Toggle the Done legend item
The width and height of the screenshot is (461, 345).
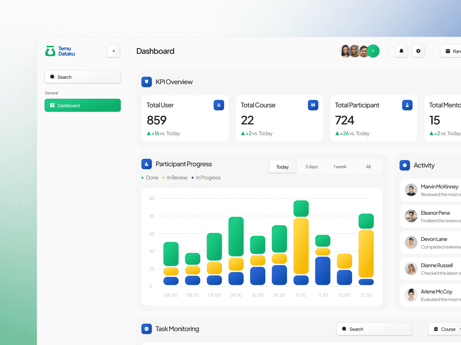pos(150,178)
